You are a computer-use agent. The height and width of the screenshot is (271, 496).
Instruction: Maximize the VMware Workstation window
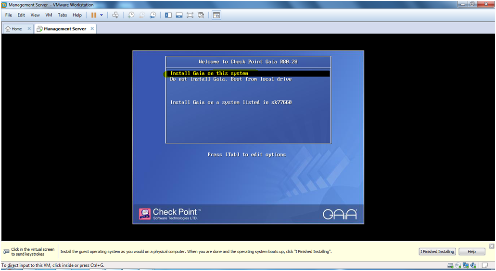(x=472, y=4)
